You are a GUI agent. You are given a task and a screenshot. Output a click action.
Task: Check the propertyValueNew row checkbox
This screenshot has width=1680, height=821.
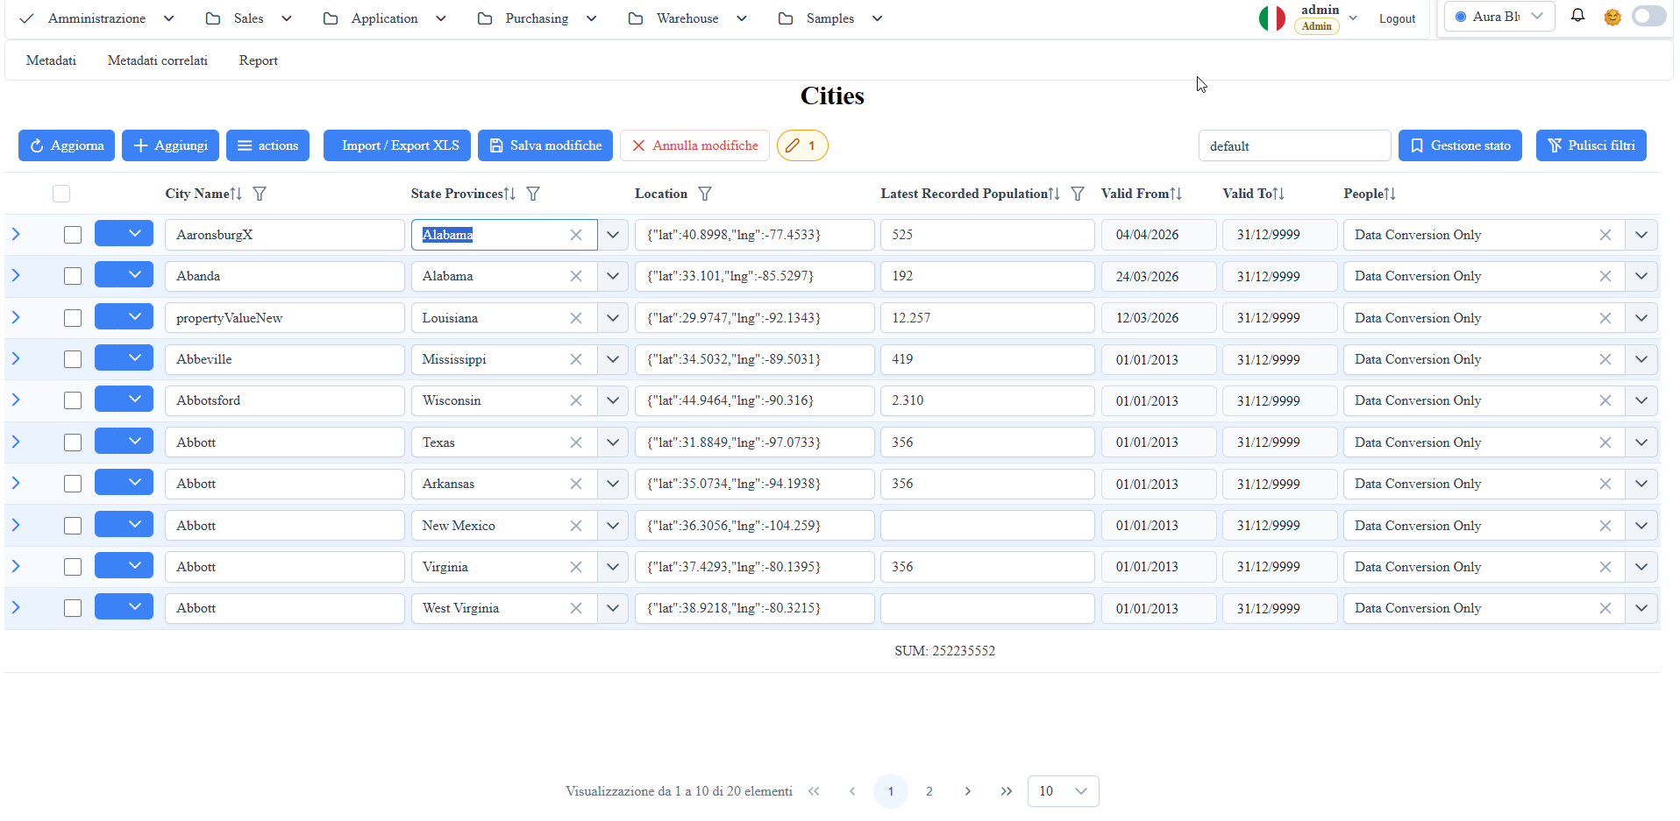(73, 318)
